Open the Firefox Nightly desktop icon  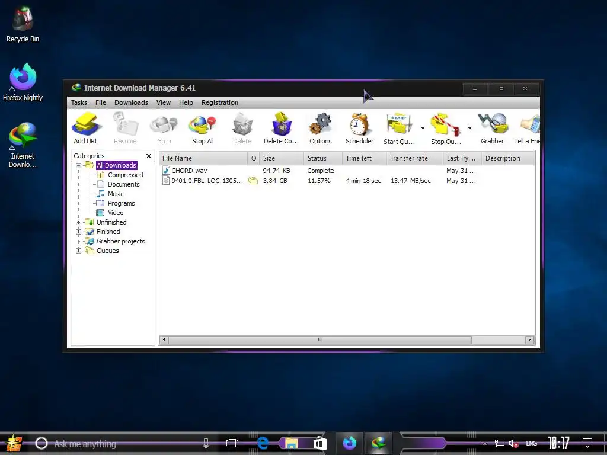tap(23, 82)
